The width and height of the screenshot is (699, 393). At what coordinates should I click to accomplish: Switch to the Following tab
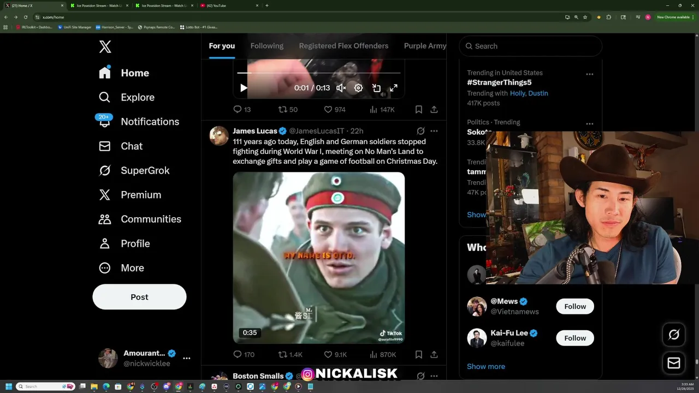(x=266, y=46)
